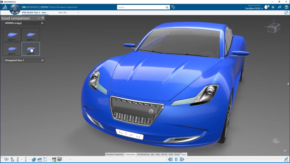Click the player timeline slider

pos(234,159)
